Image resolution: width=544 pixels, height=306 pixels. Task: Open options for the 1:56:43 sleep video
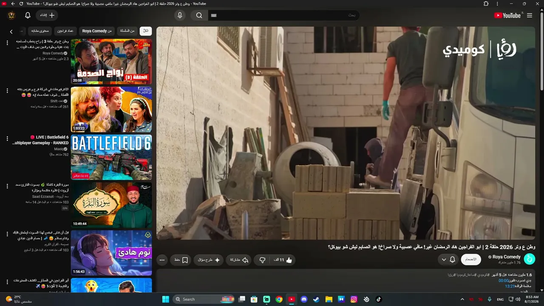click(7, 234)
